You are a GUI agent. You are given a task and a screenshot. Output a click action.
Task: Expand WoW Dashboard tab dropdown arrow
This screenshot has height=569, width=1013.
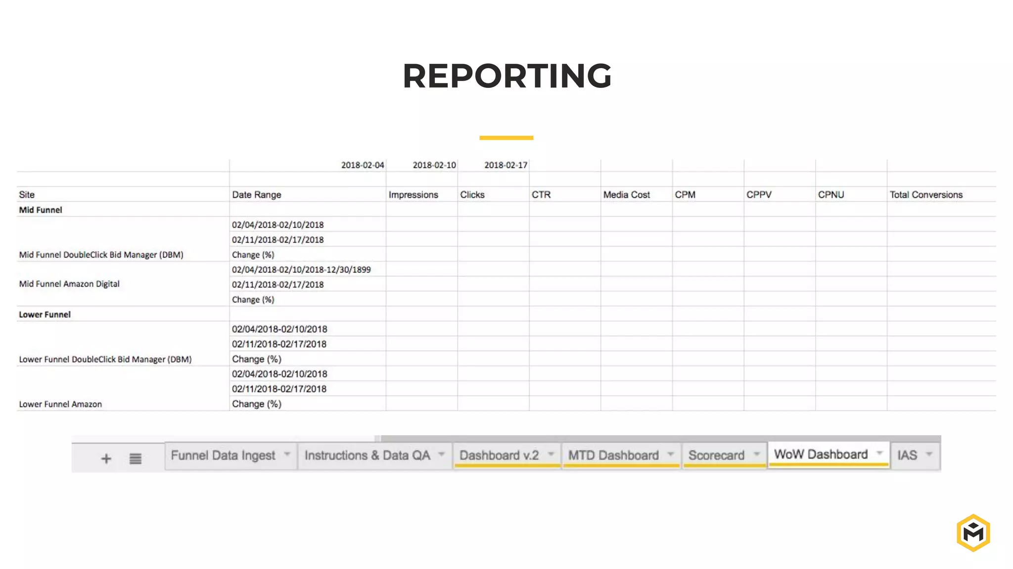(879, 453)
